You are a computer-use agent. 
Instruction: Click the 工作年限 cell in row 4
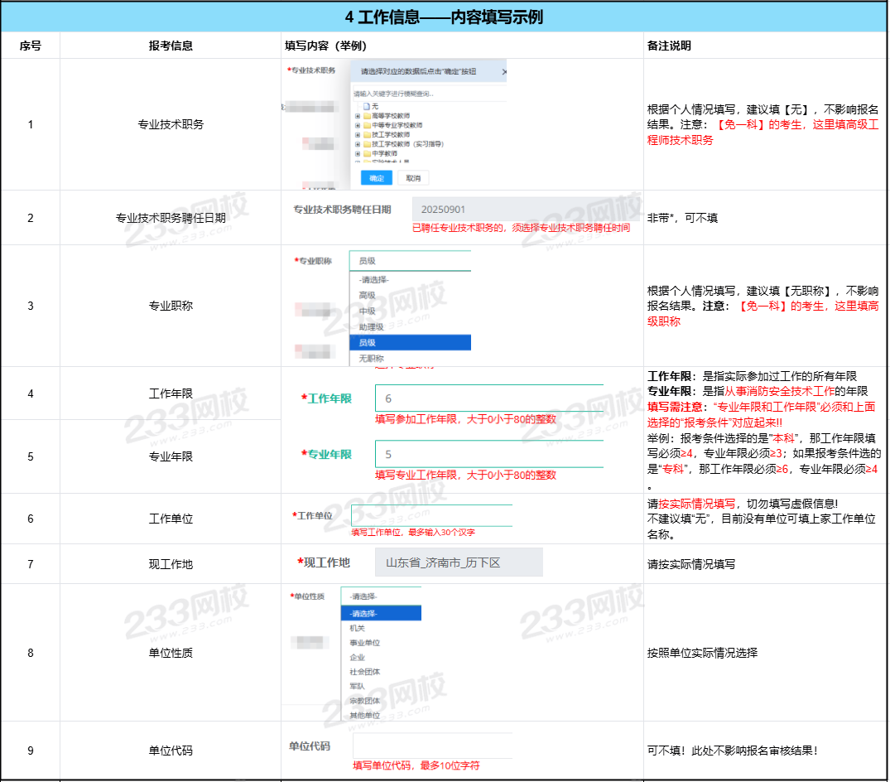[171, 393]
